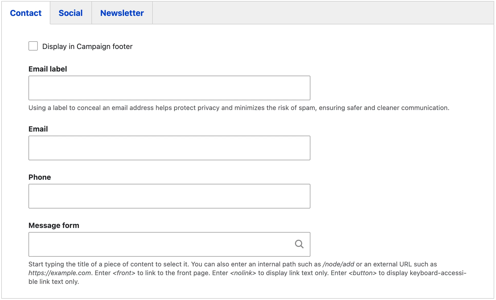Click the italic "<front>" token in description
This screenshot has width=496, height=300.
tap(124, 273)
